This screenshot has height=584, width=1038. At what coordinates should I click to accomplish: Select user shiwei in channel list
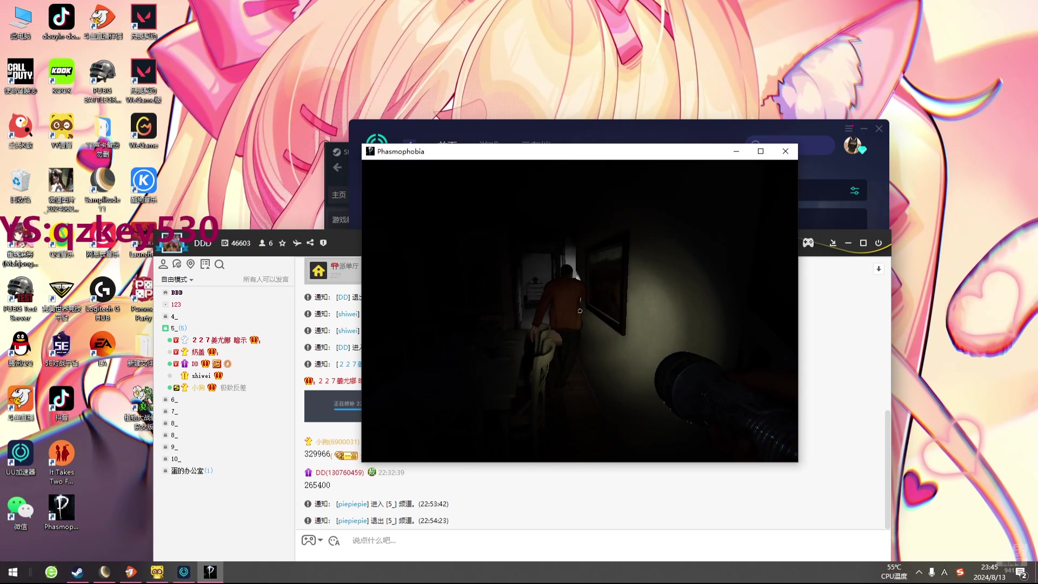(201, 376)
